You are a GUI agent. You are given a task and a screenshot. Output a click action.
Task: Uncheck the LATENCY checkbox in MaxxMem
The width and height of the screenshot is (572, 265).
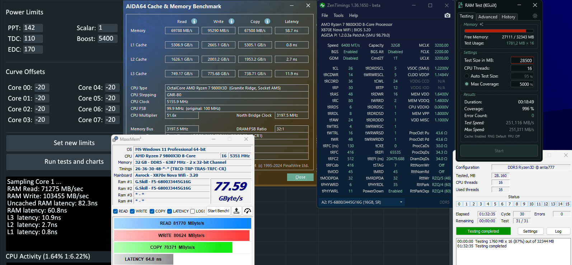tap(170, 211)
